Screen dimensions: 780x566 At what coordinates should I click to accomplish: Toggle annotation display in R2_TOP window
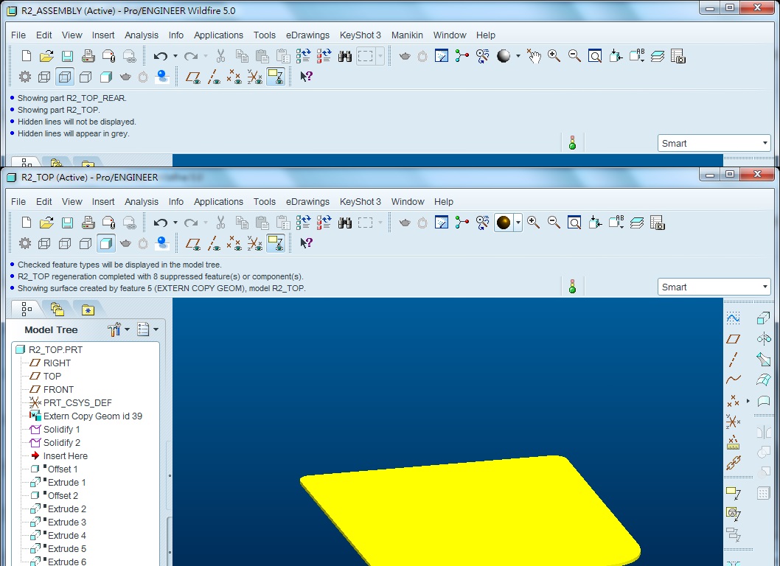(x=276, y=243)
